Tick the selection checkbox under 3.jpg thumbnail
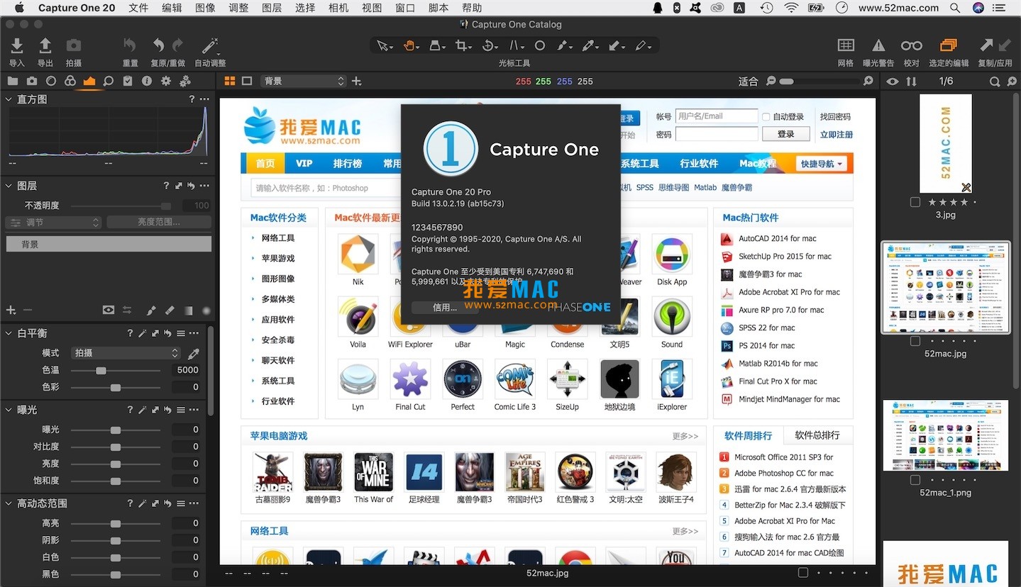The height and width of the screenshot is (587, 1021). point(915,202)
